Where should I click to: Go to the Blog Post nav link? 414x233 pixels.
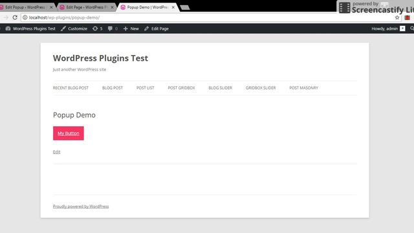(113, 88)
